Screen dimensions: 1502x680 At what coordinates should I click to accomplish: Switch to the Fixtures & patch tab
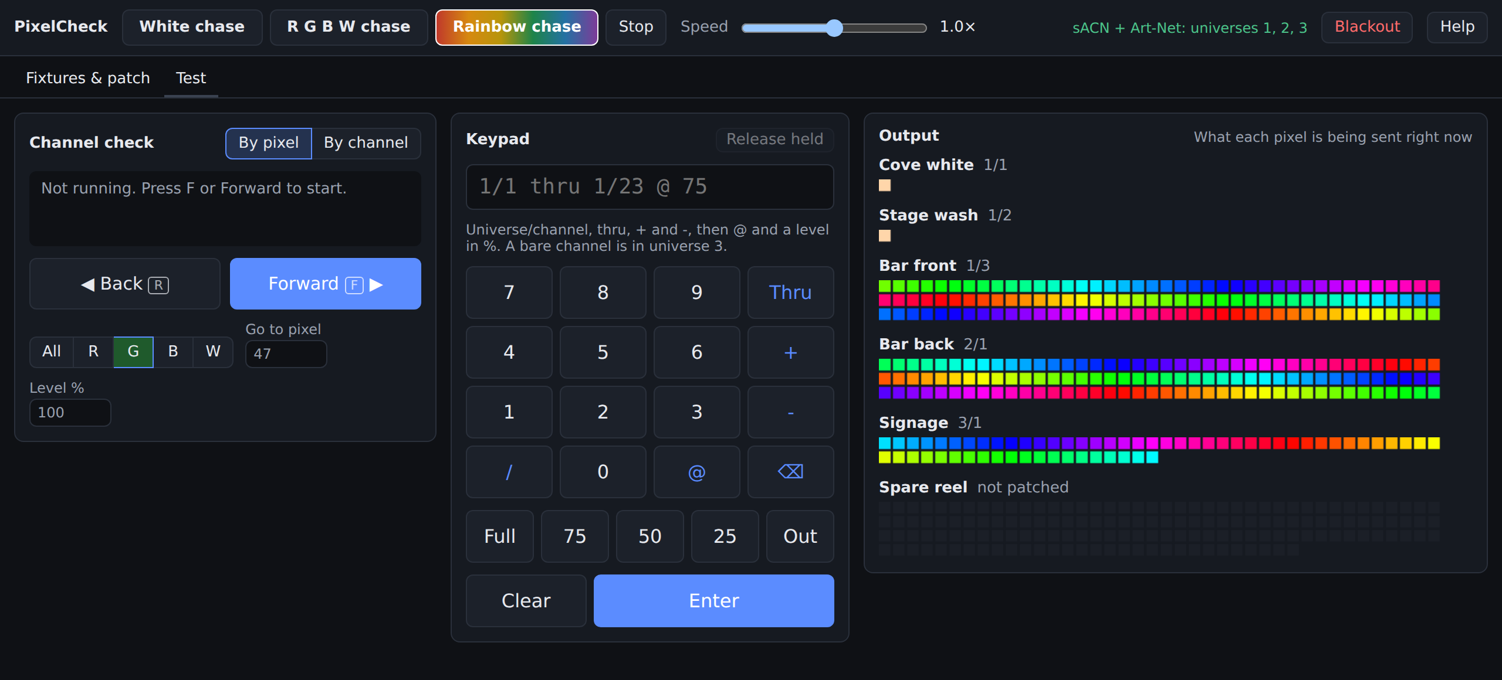coord(88,78)
